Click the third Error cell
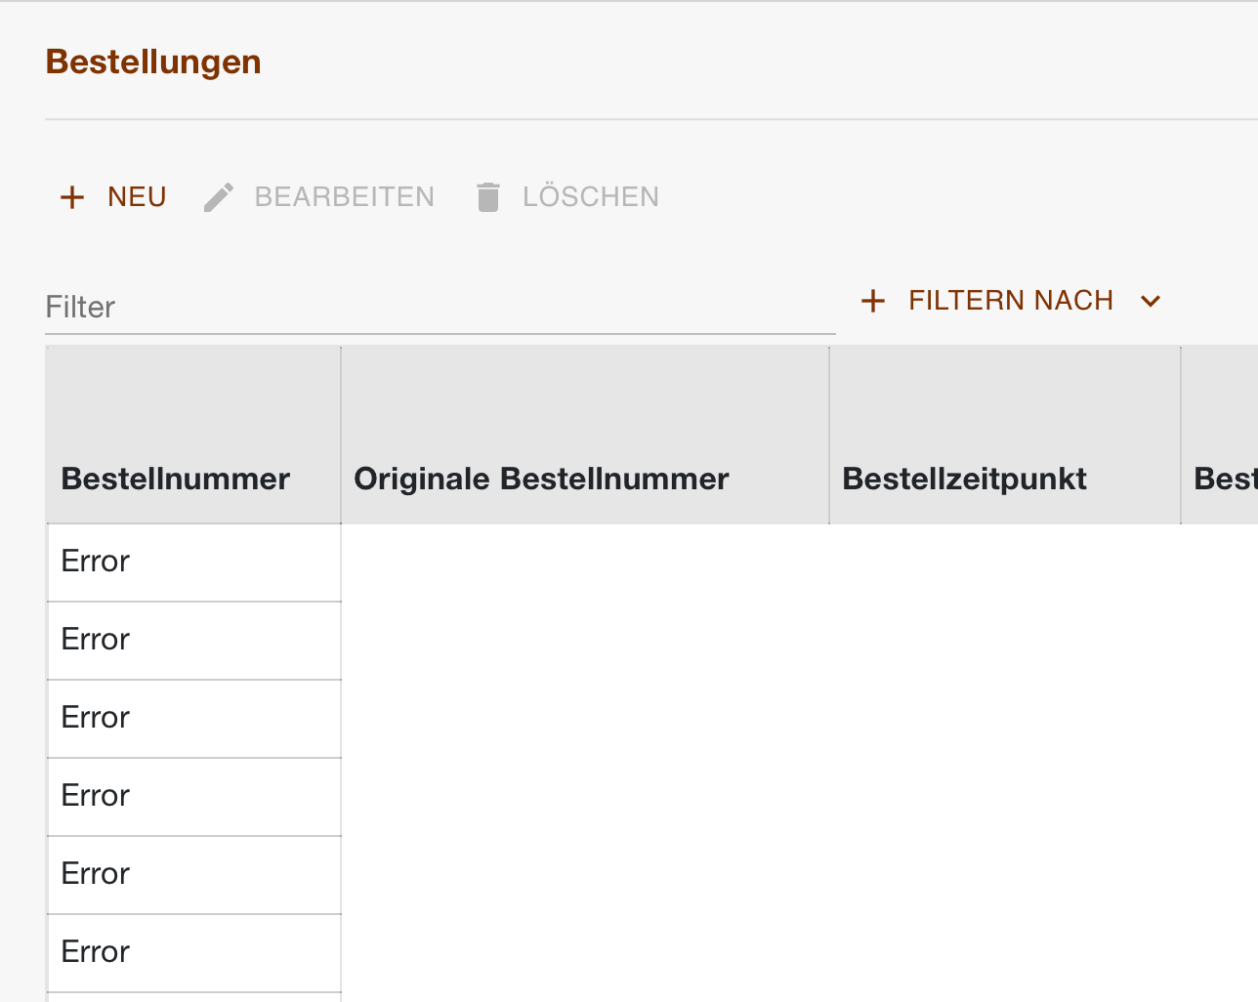The image size is (1258, 1002). tap(192, 718)
